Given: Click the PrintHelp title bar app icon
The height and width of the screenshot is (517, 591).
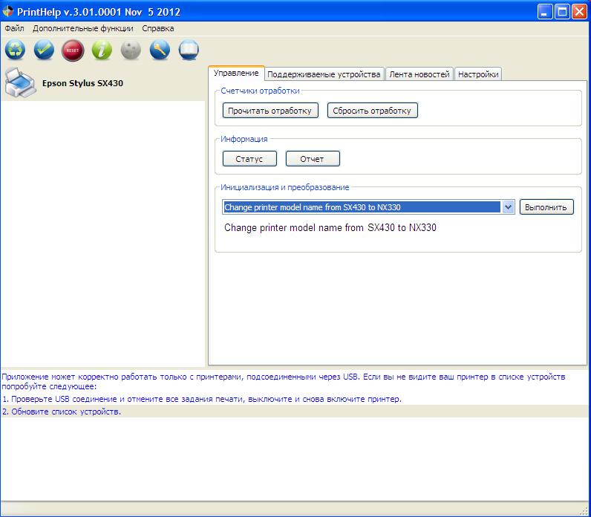Looking at the screenshot, I should pyautogui.click(x=7, y=11).
